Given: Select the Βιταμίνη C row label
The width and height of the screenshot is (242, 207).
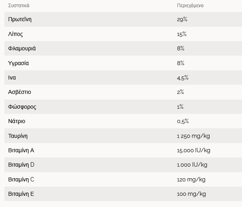Looking at the screenshot, I should pos(21,179).
